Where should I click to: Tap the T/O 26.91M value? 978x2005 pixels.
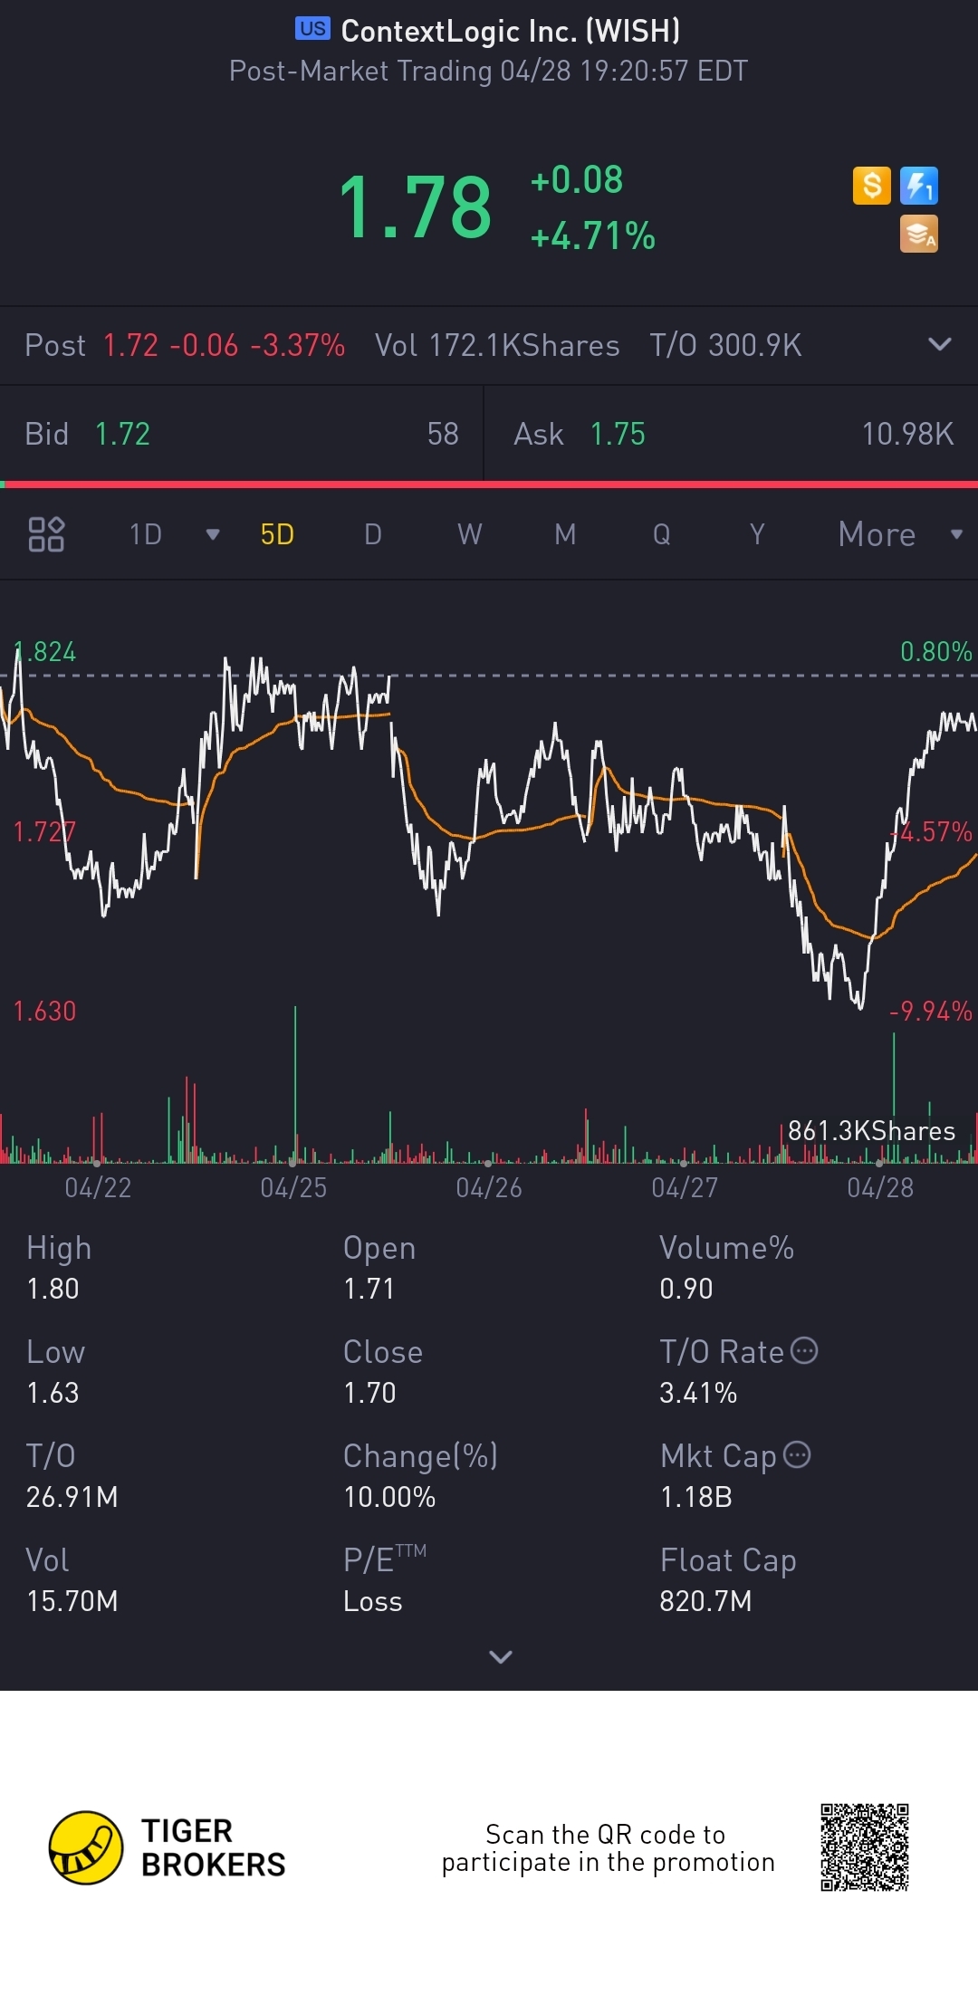pyautogui.click(x=72, y=1497)
